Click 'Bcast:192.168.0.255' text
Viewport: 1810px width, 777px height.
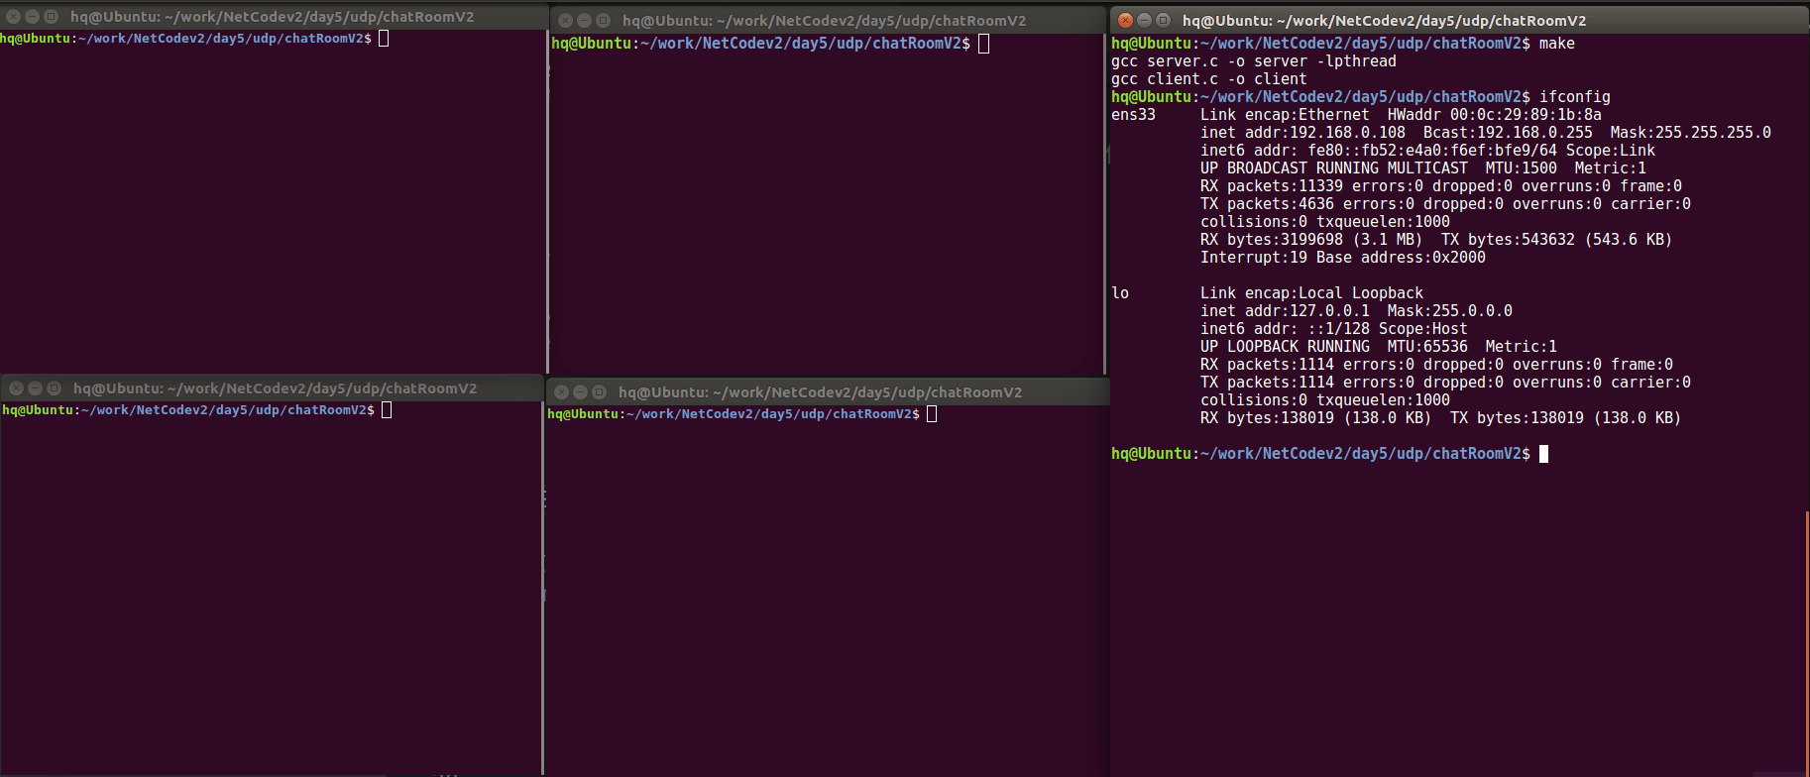1508,133
